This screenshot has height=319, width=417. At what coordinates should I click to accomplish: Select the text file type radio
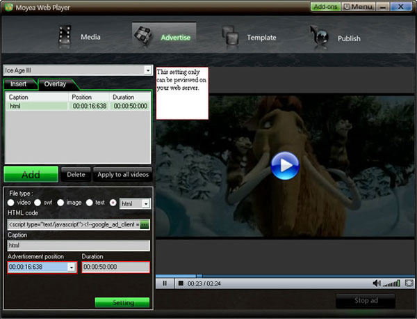click(90, 203)
